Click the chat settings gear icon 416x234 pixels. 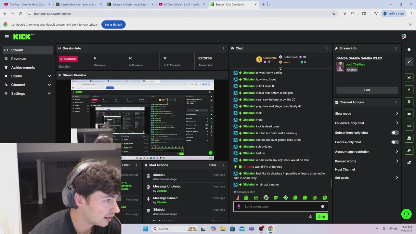[x=310, y=217]
